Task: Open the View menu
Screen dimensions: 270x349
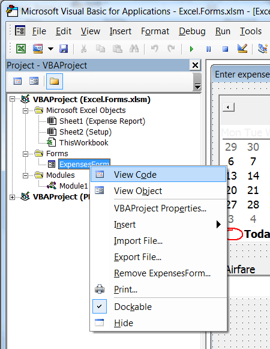Action: tap(91, 31)
